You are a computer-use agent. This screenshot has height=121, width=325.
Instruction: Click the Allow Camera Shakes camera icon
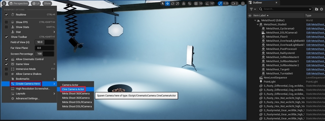pyautogui.click(x=13, y=74)
